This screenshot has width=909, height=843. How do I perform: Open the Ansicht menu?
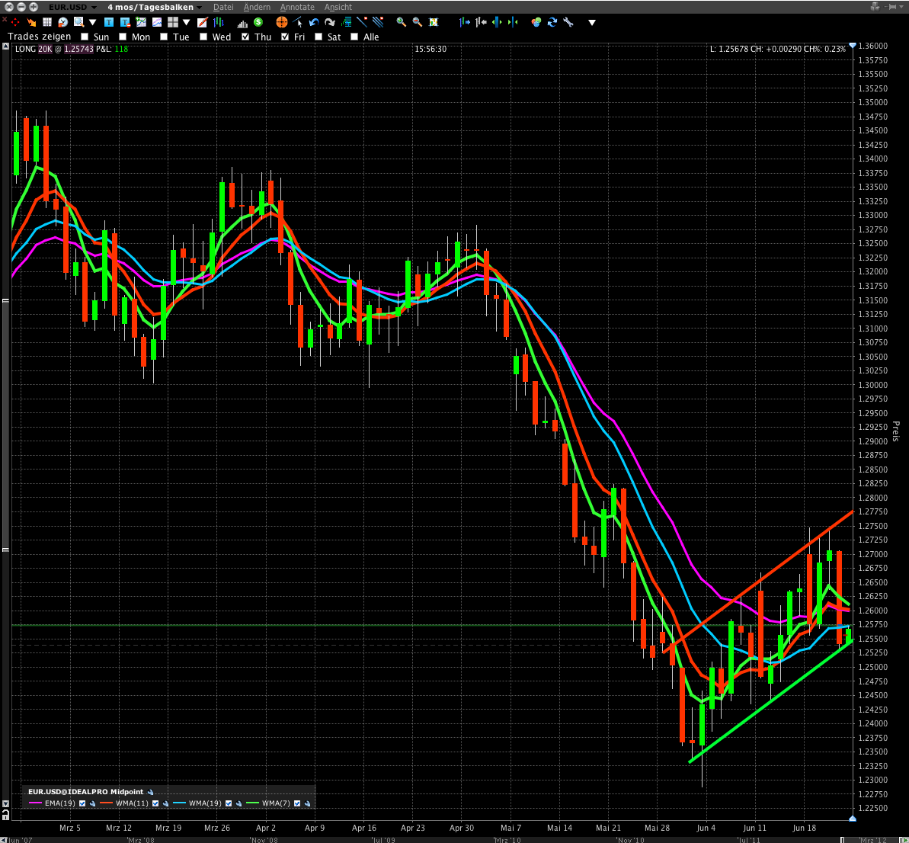pos(338,7)
